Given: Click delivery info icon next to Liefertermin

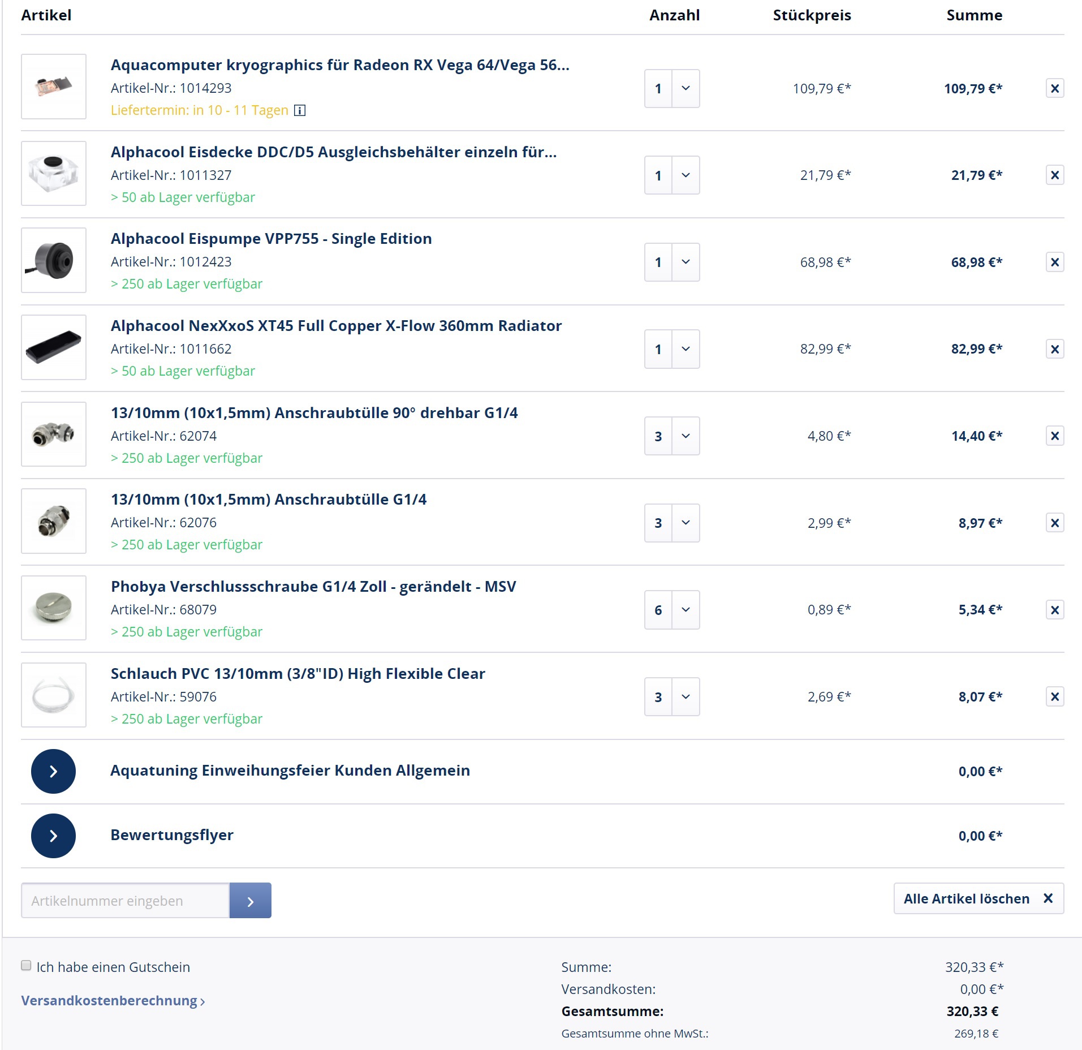Looking at the screenshot, I should tap(300, 110).
